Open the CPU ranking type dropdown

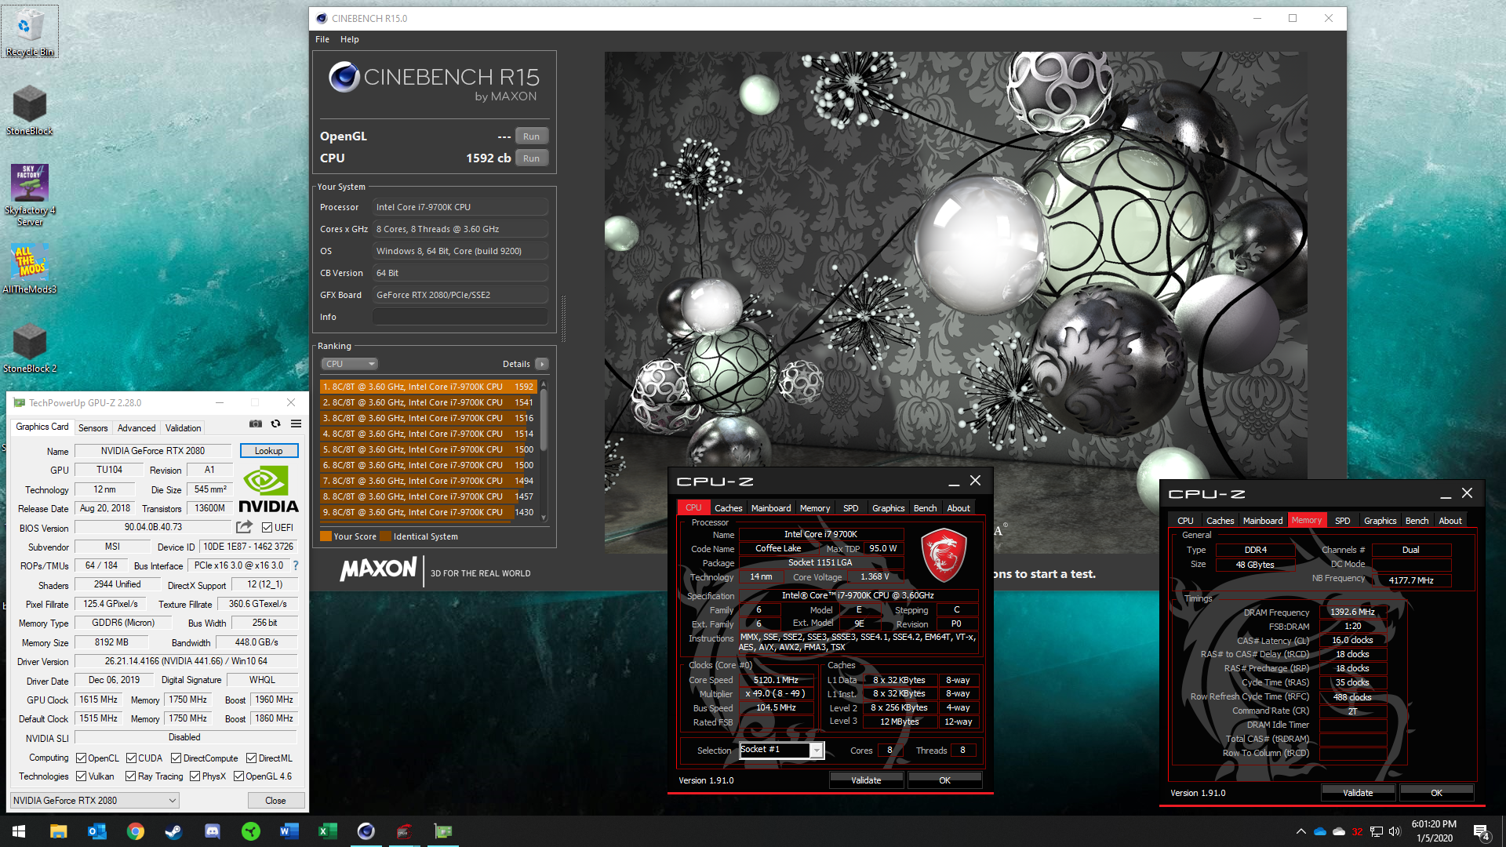pyautogui.click(x=350, y=364)
